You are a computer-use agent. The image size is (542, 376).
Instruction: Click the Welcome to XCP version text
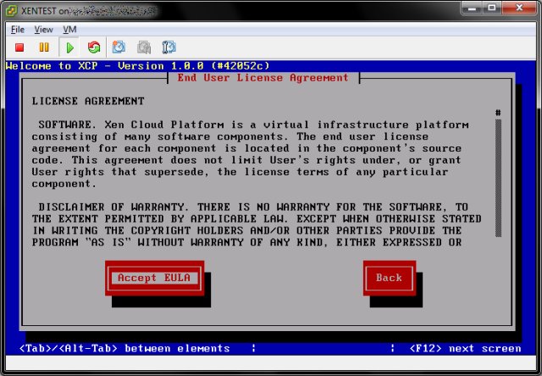click(137, 66)
